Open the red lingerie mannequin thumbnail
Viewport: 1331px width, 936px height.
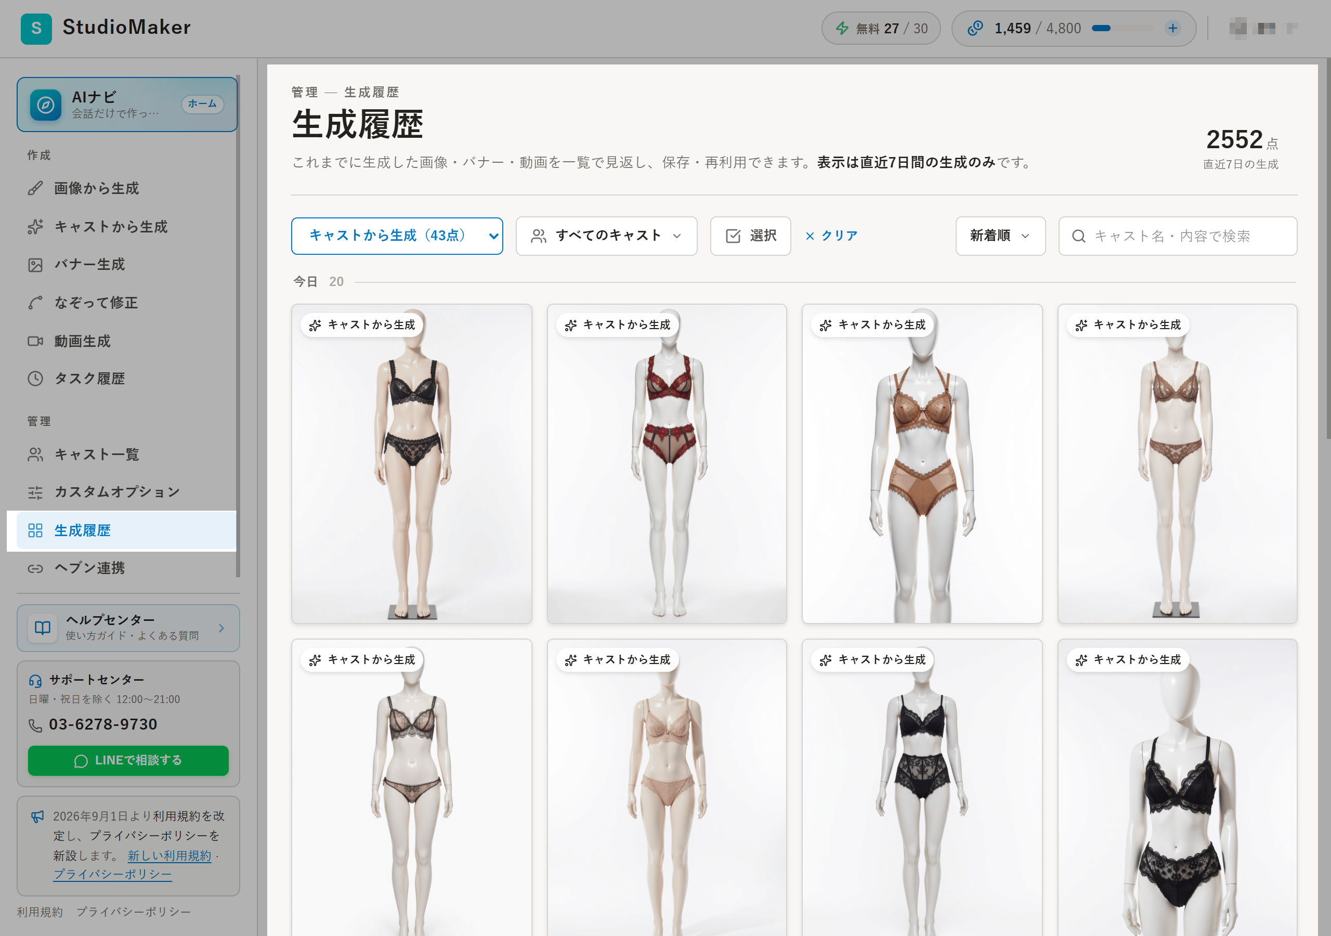click(x=667, y=464)
